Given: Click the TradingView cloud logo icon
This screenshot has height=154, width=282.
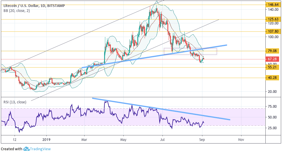Looking at the screenshot, I should coord(27,149).
